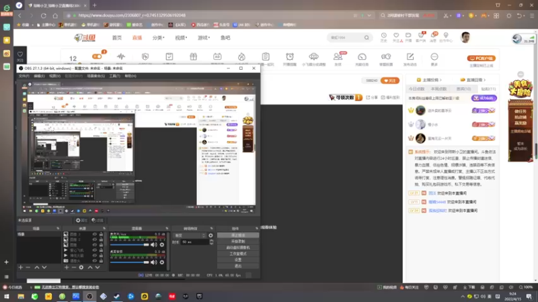
Task: Click the waveform icon in Douyu streamer toolbar
Action: (121, 56)
